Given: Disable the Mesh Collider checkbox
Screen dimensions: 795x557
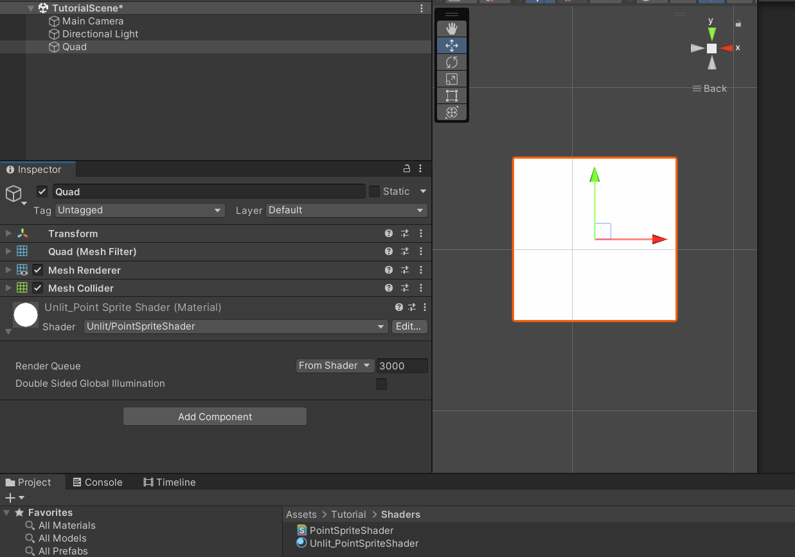Looking at the screenshot, I should [38, 288].
